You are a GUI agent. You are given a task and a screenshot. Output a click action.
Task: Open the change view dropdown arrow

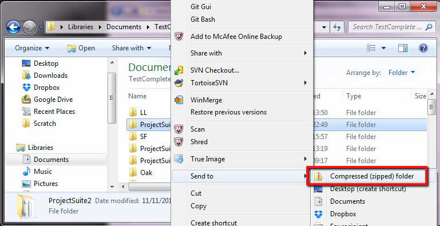(x=383, y=48)
